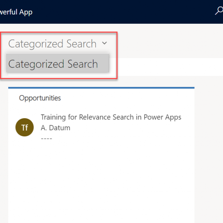223x223 pixels.
Task: Expand the chevron beside Categorized Search
Action: [104, 43]
